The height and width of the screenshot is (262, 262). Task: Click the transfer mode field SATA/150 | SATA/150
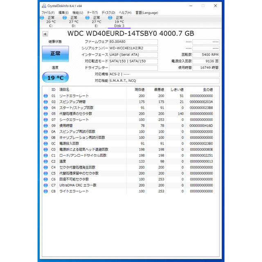pyautogui.click(x=133, y=61)
